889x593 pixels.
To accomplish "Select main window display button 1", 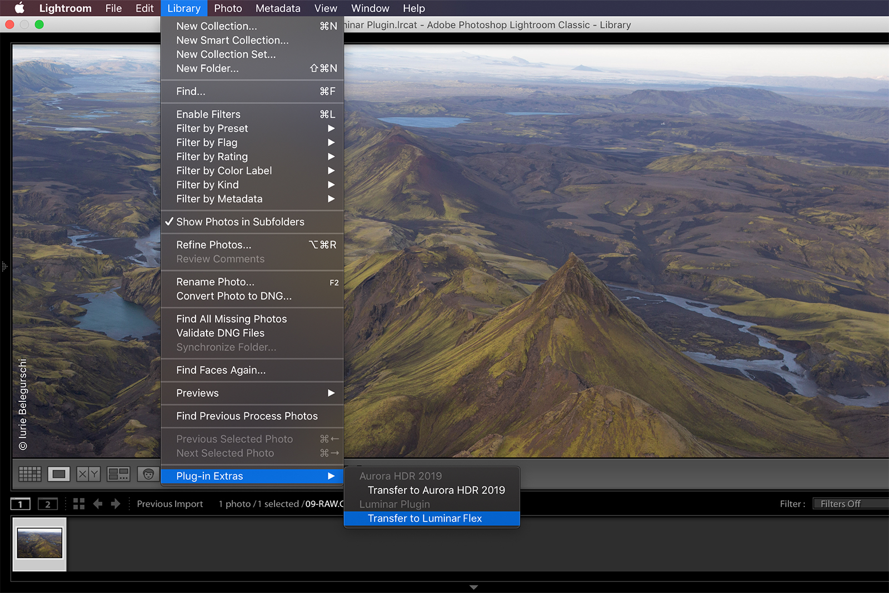I will click(21, 504).
